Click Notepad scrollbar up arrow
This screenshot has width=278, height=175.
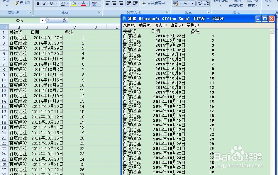click(272, 31)
